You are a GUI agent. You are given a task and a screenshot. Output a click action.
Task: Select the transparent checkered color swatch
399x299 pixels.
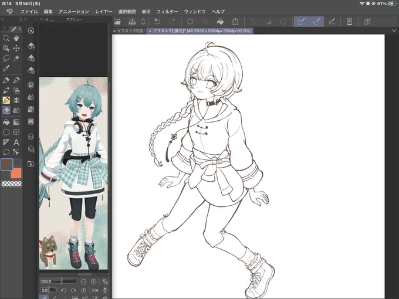(12, 184)
